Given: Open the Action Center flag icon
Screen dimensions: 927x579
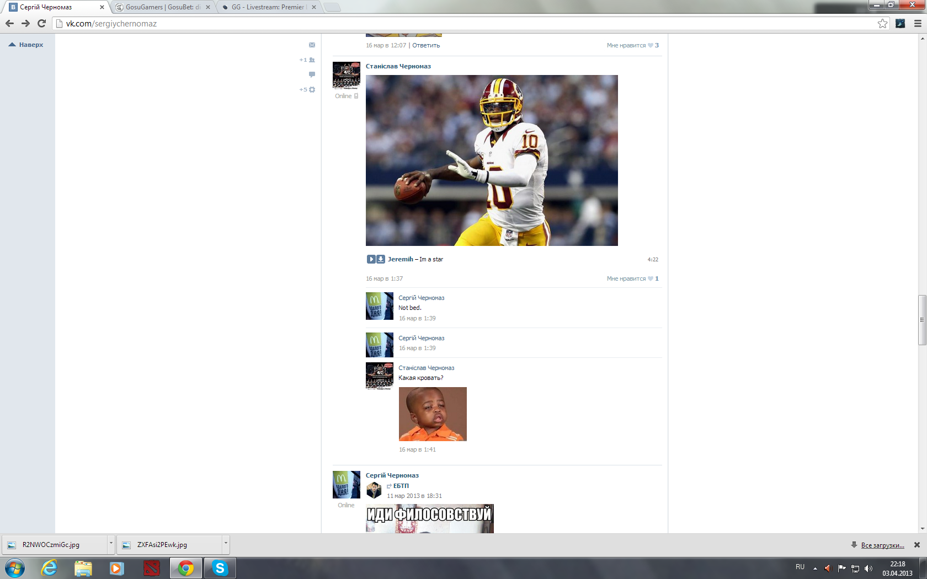Looking at the screenshot, I should point(841,568).
